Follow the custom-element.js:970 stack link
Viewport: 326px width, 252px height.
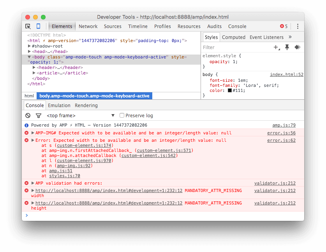[x=84, y=160]
